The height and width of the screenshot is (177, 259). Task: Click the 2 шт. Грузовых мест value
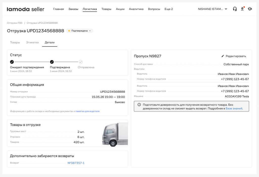click(81, 132)
